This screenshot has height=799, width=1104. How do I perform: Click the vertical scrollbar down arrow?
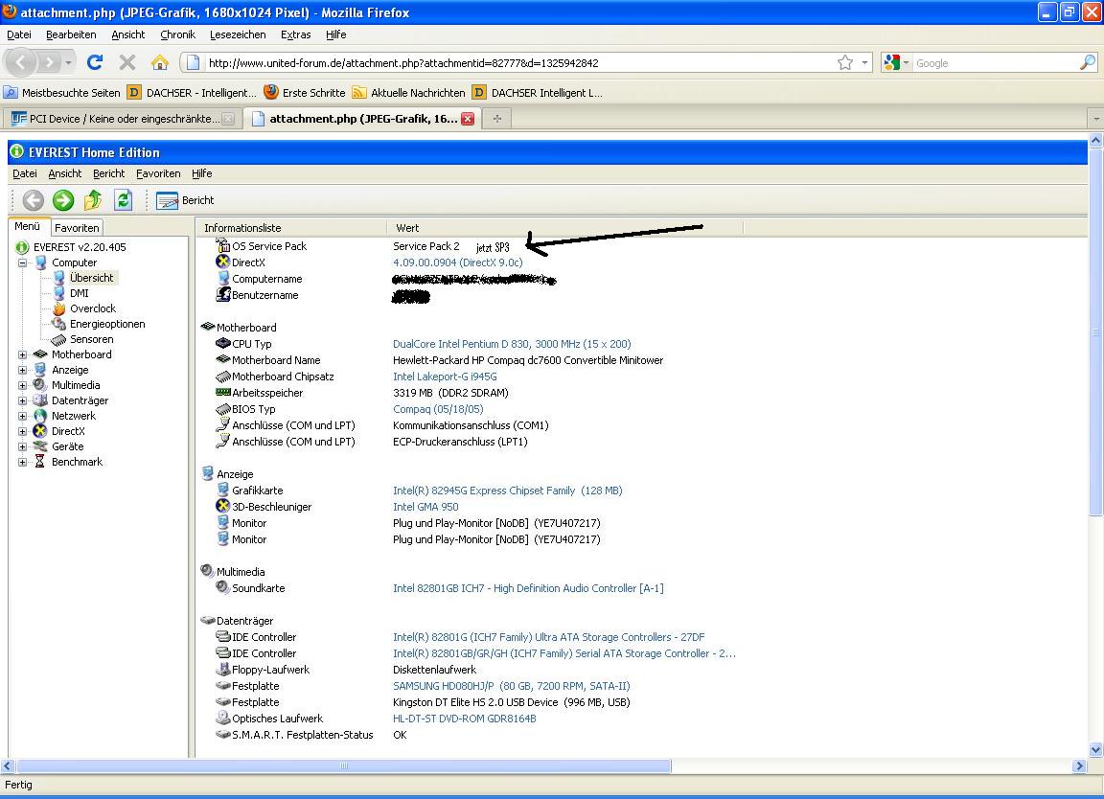tap(1095, 750)
